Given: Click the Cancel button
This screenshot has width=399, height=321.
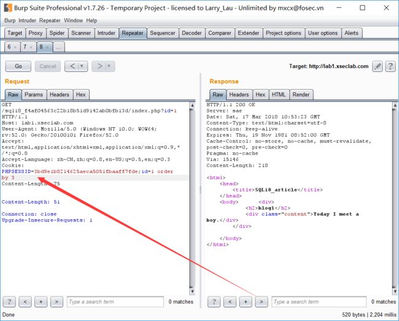Looking at the screenshot, I should click(x=48, y=66).
